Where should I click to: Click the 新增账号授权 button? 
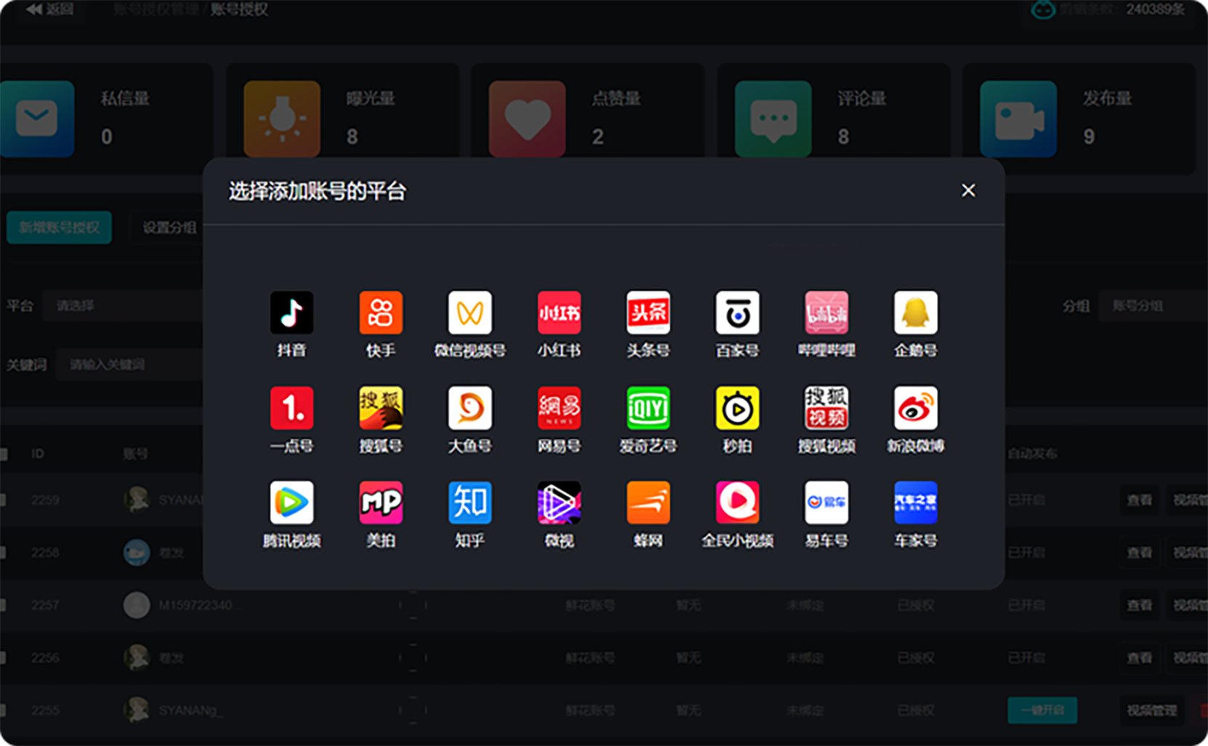[x=59, y=228]
